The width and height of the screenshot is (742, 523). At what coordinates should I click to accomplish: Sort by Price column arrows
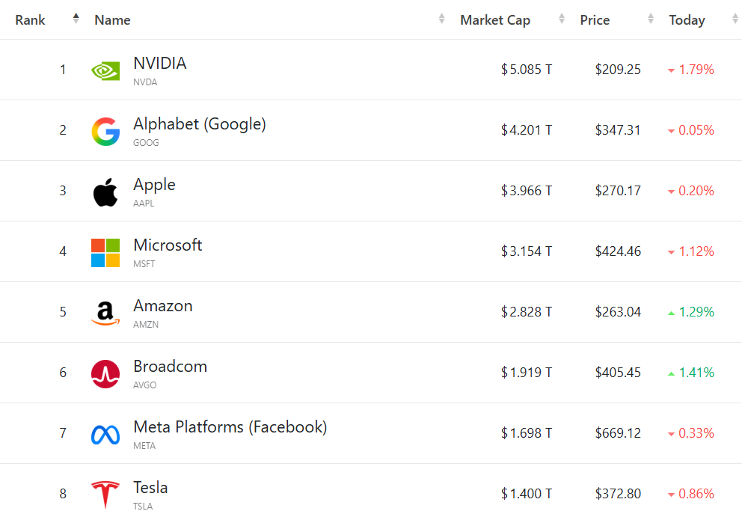click(651, 19)
